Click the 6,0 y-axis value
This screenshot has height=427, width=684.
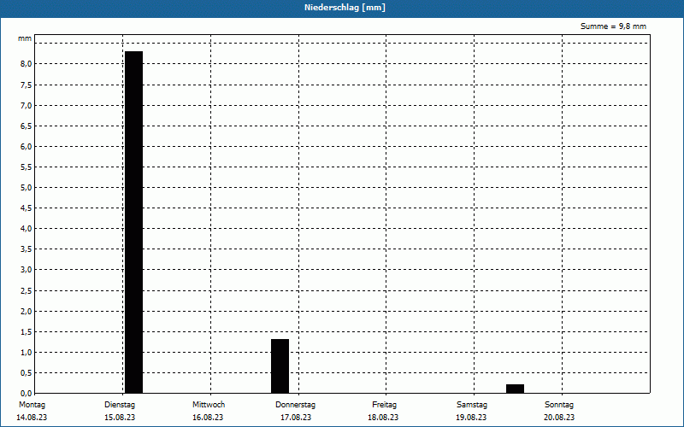coord(27,146)
